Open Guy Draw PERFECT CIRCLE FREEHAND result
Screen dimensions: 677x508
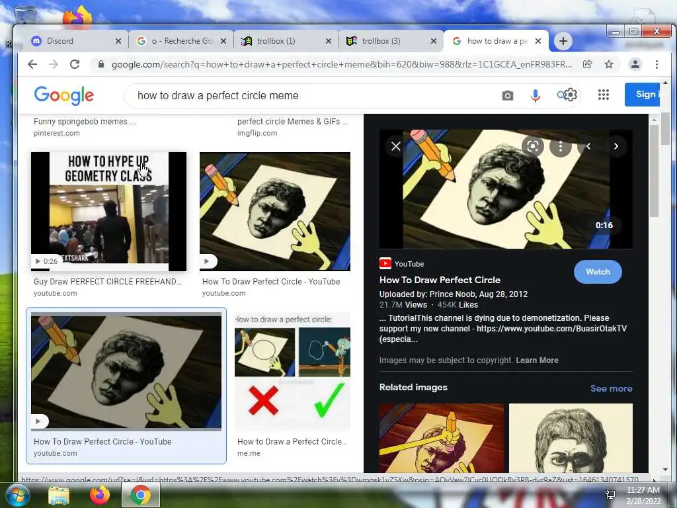[108, 282]
